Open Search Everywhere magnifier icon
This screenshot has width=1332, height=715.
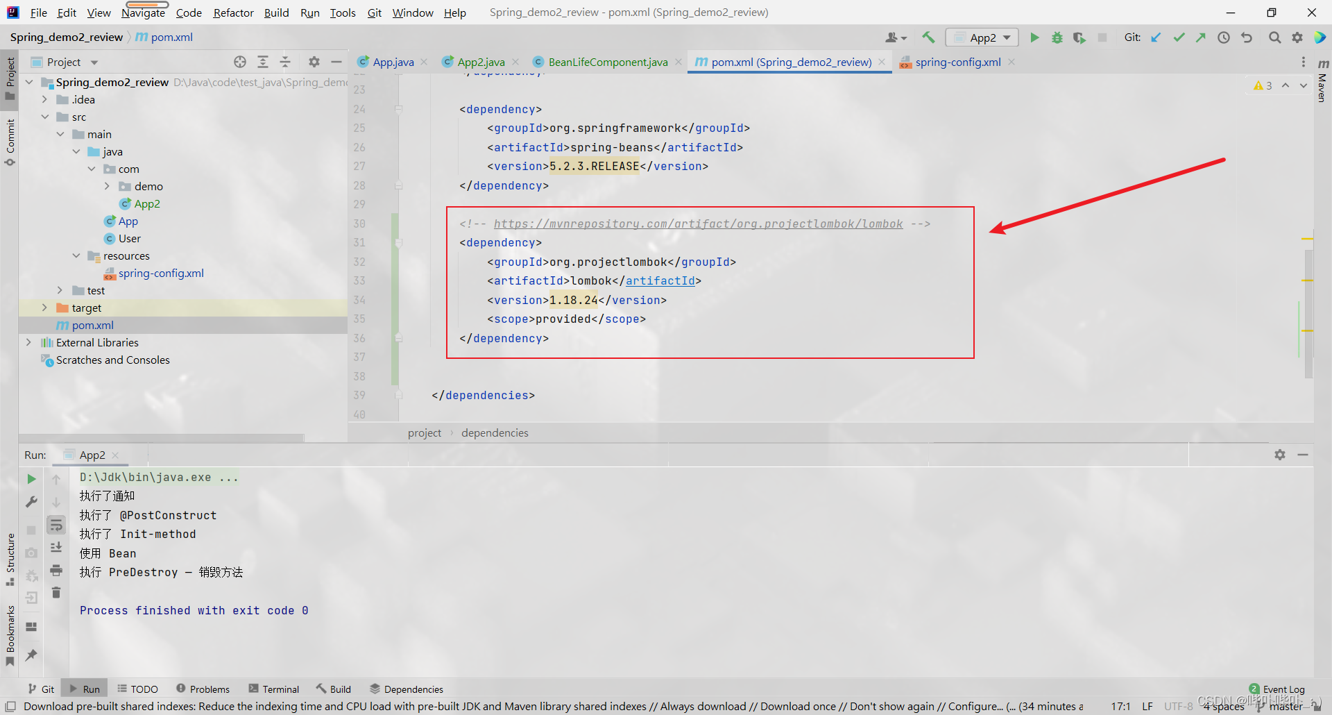click(x=1274, y=37)
